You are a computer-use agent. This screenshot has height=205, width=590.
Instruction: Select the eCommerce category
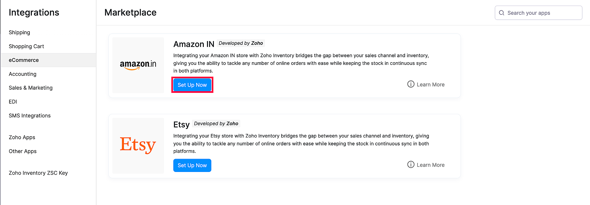(24, 60)
